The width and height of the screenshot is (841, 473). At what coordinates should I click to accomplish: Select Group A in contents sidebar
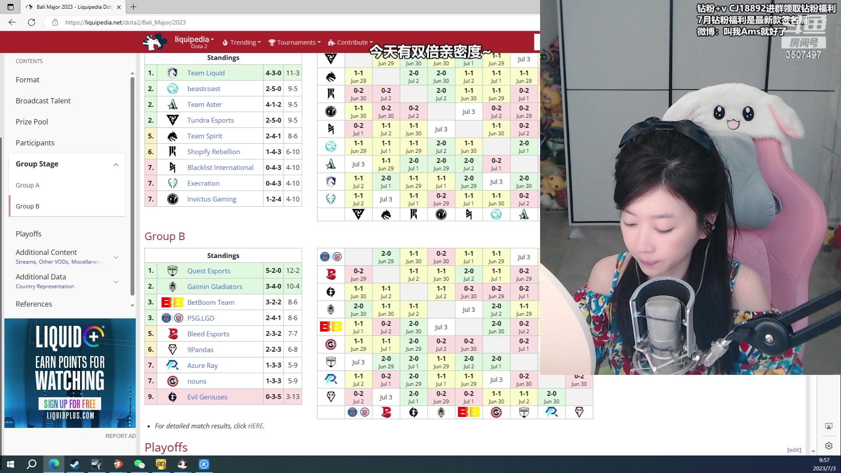pyautogui.click(x=28, y=185)
